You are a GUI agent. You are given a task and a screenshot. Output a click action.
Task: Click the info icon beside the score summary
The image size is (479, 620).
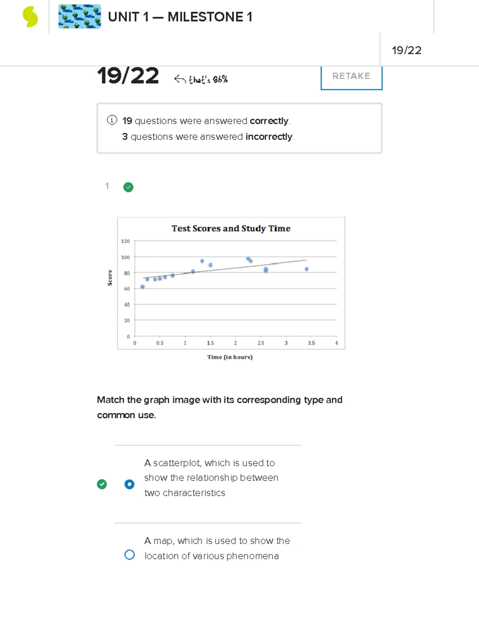[112, 121]
